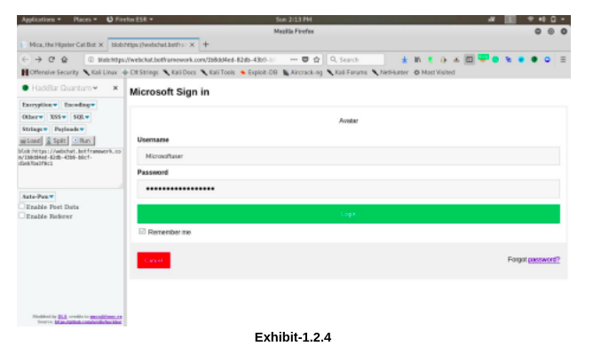
Task: Open the Offensive Security bookmark
Action: point(50,72)
